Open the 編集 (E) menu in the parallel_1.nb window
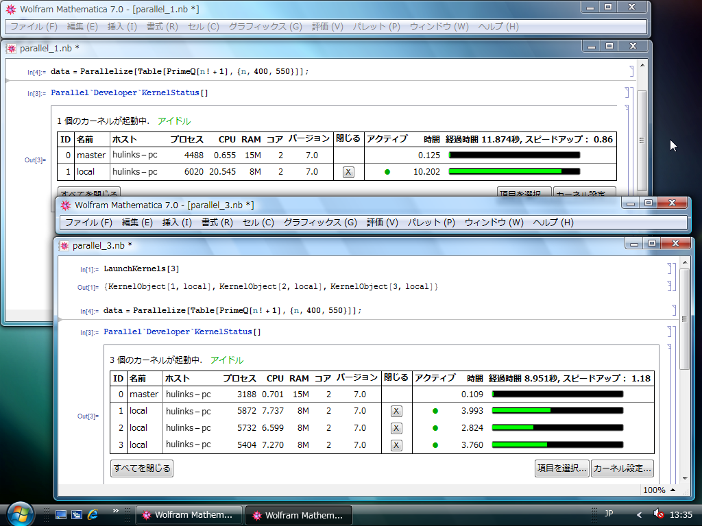702x526 pixels. tap(82, 27)
